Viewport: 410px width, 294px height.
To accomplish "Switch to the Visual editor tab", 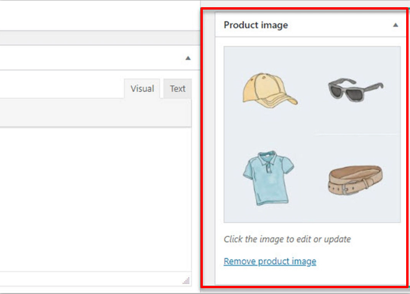I will pos(142,89).
